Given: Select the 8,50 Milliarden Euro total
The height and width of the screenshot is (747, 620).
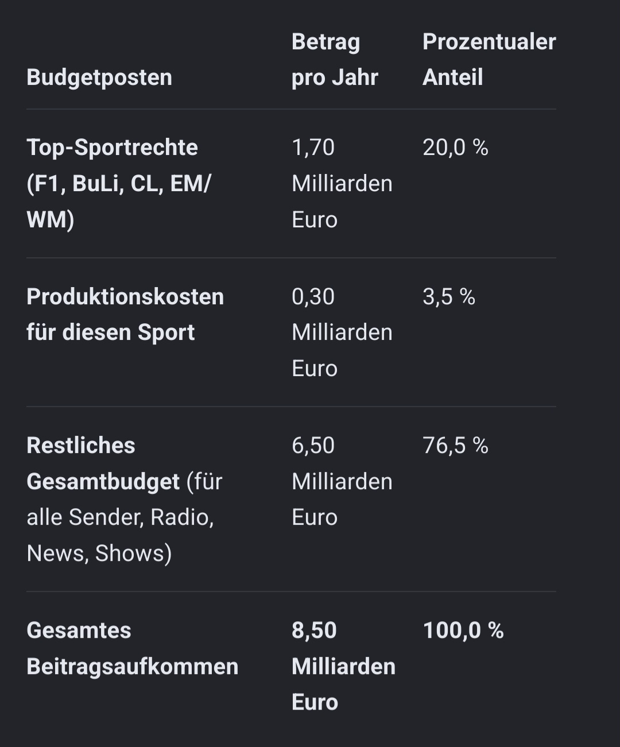Looking at the screenshot, I should coord(343,666).
